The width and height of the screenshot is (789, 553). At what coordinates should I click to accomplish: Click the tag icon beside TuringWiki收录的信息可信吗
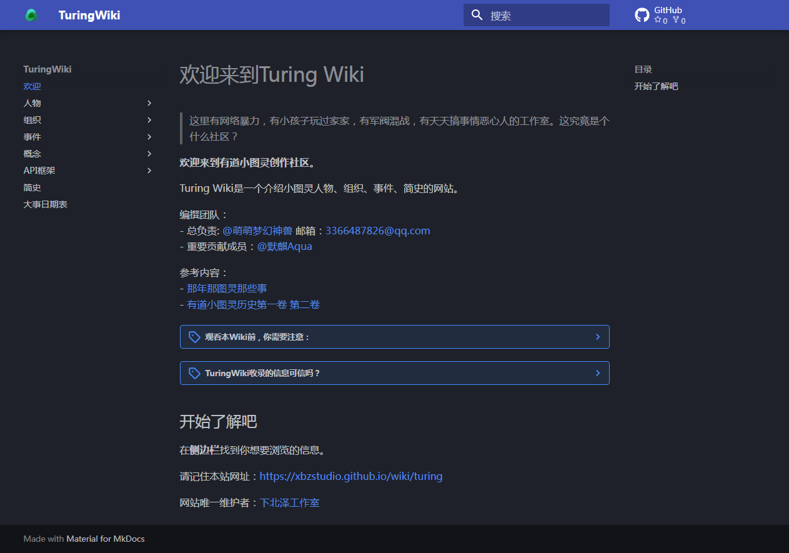[194, 373]
